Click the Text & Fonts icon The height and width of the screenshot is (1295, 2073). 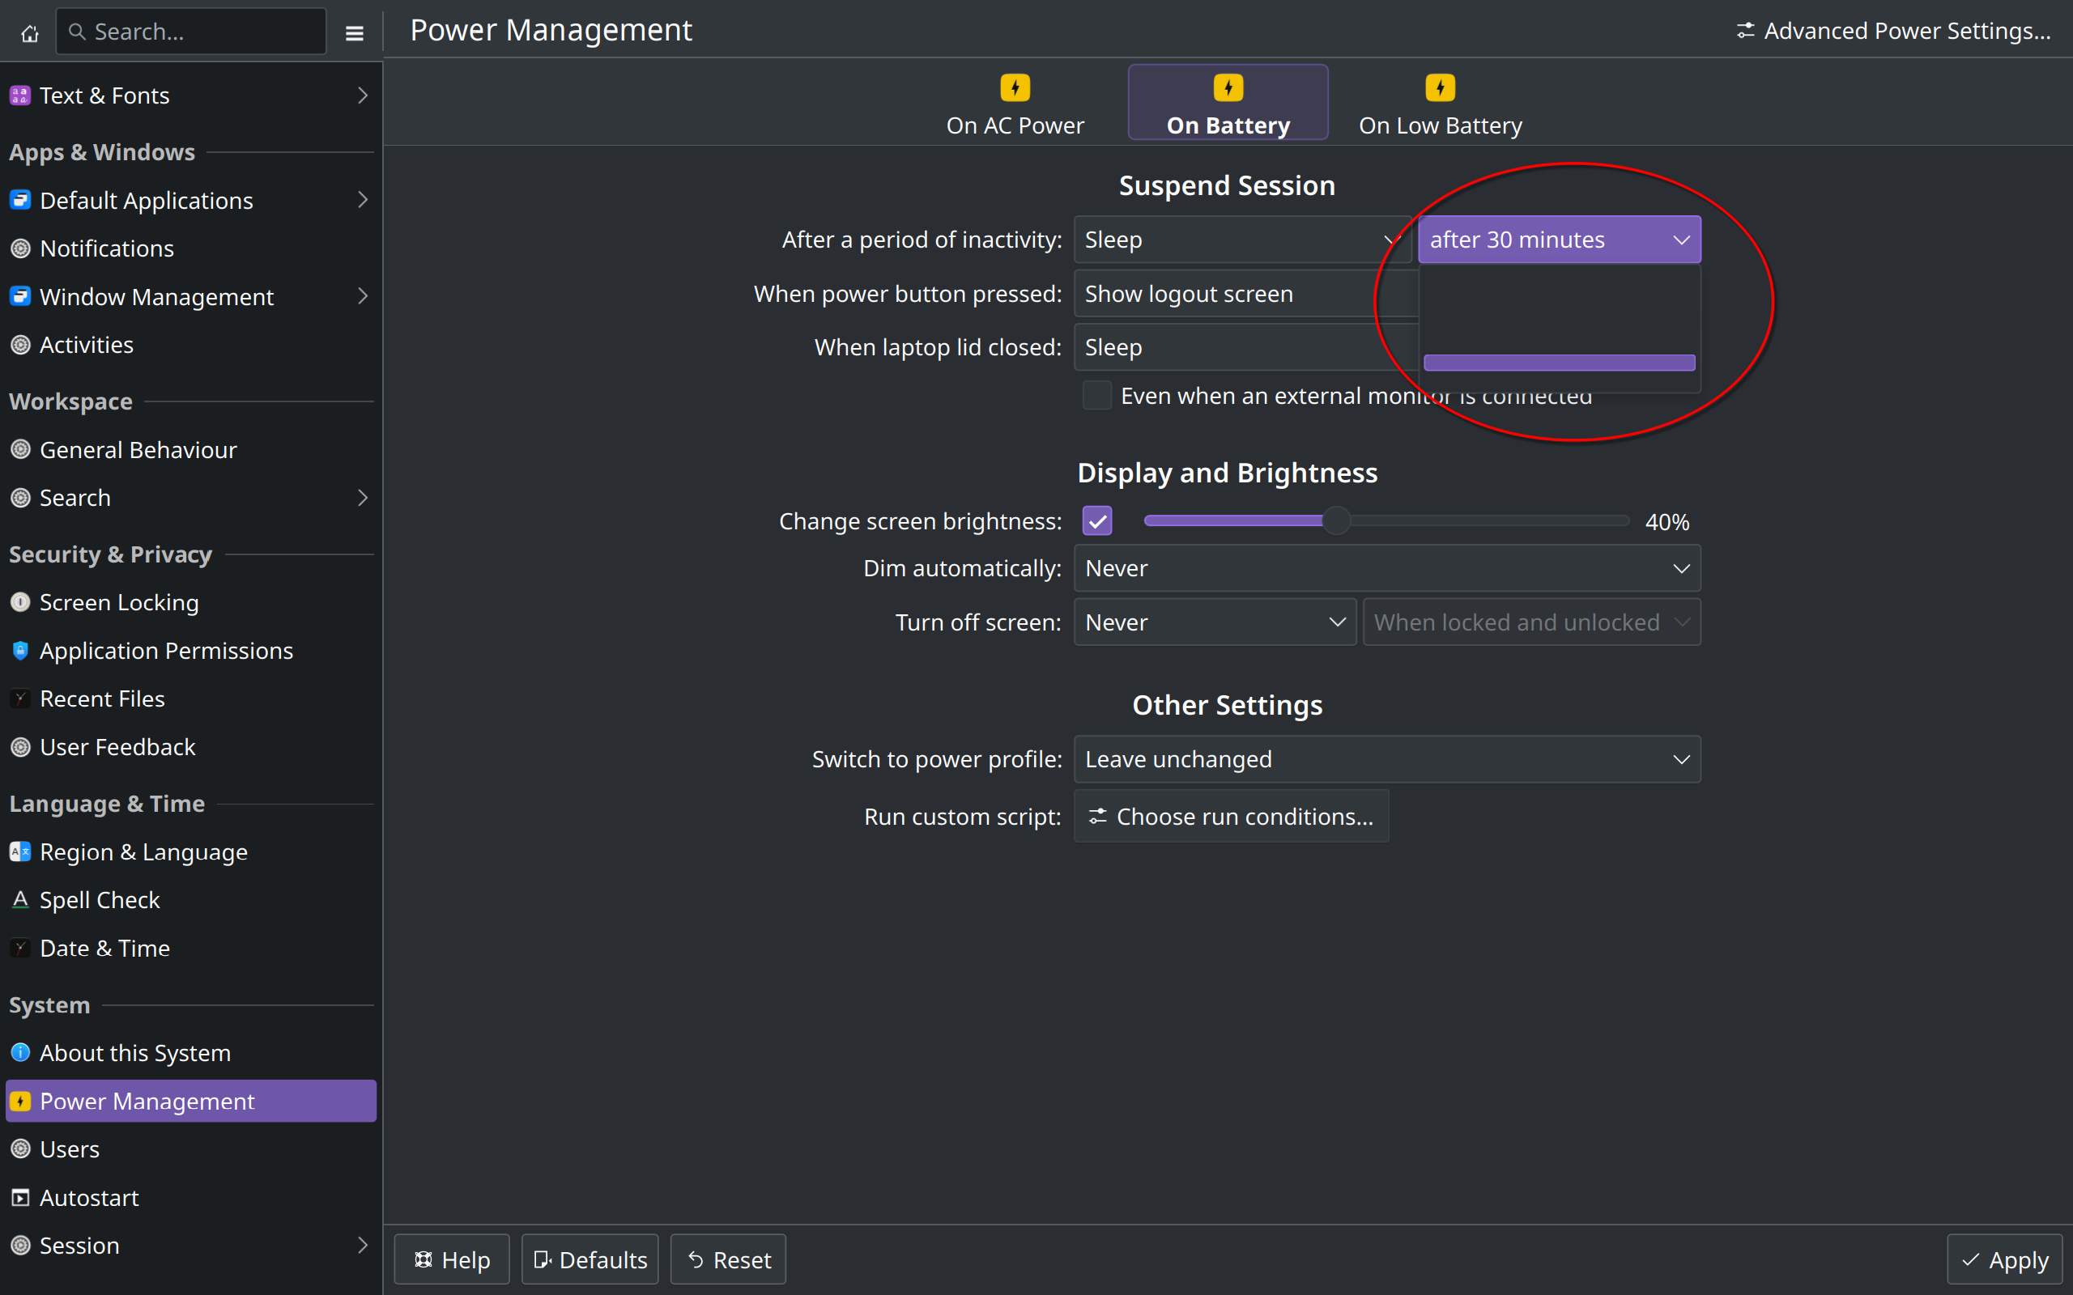(x=20, y=95)
